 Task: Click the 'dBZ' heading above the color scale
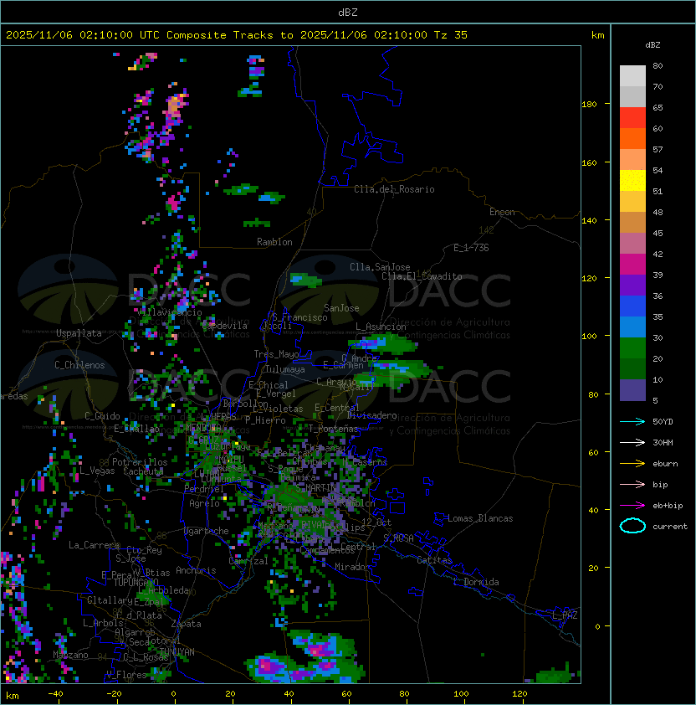click(652, 45)
